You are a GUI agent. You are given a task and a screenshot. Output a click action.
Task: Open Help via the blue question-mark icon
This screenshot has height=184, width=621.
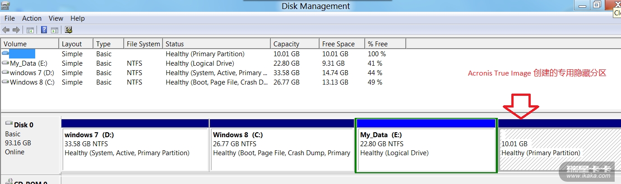click(x=44, y=30)
